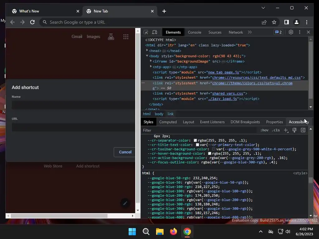Open DevTools settings gear

[x=291, y=32]
